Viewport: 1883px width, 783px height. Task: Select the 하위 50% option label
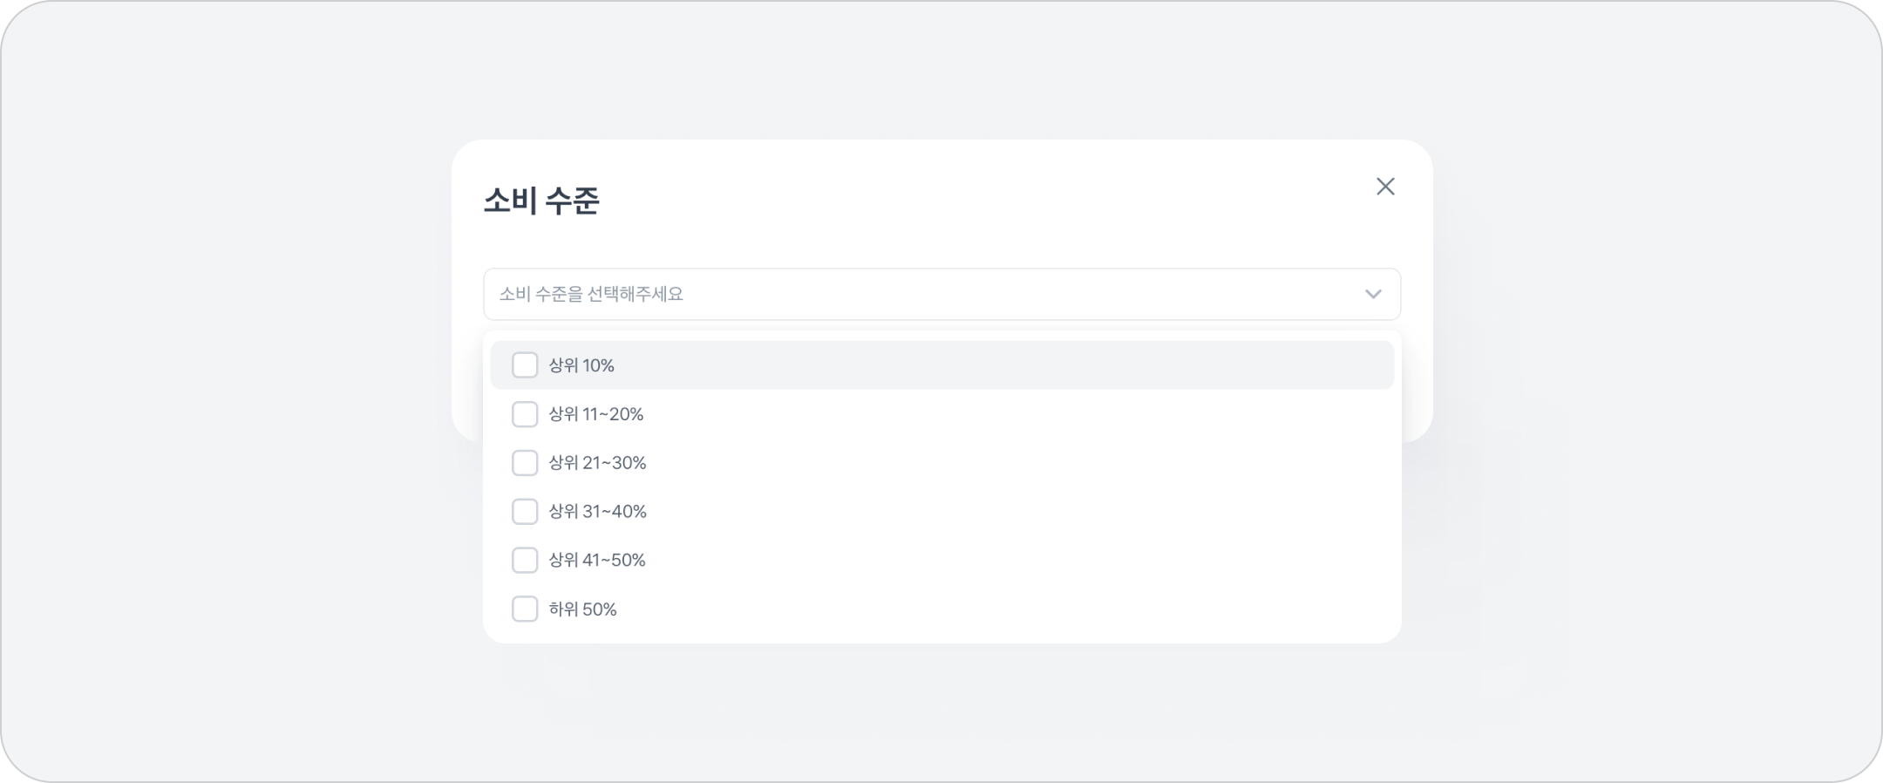[x=582, y=609]
